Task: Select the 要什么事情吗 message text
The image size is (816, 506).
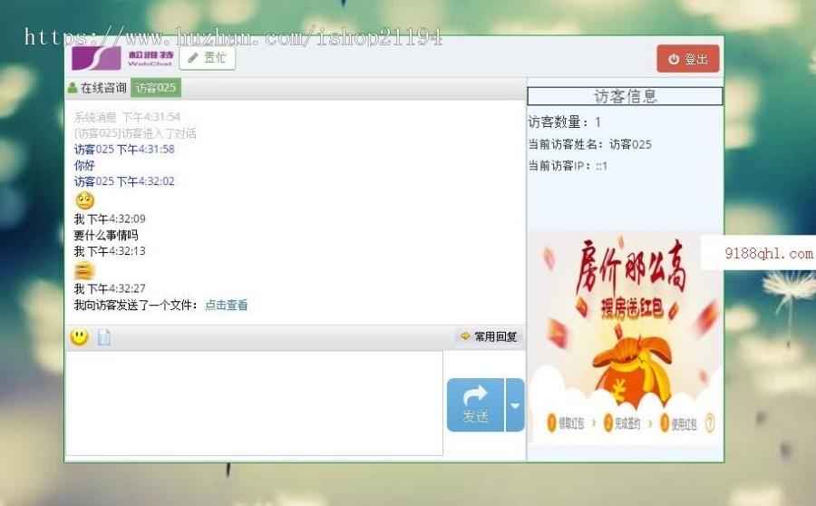Action: (x=106, y=235)
